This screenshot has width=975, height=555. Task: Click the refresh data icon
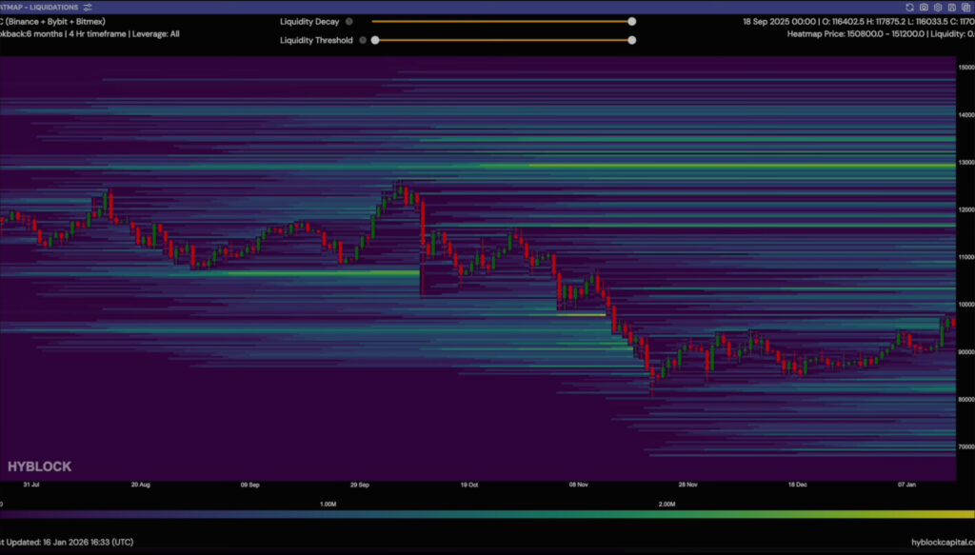[910, 7]
